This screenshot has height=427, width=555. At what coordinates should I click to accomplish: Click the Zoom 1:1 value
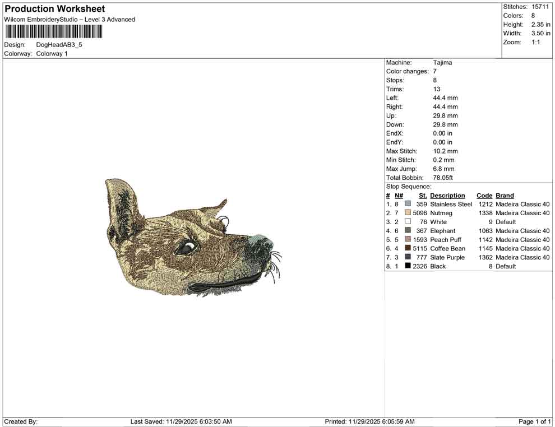[536, 41]
